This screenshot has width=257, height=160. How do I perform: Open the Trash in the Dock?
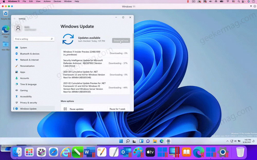coord(240,152)
